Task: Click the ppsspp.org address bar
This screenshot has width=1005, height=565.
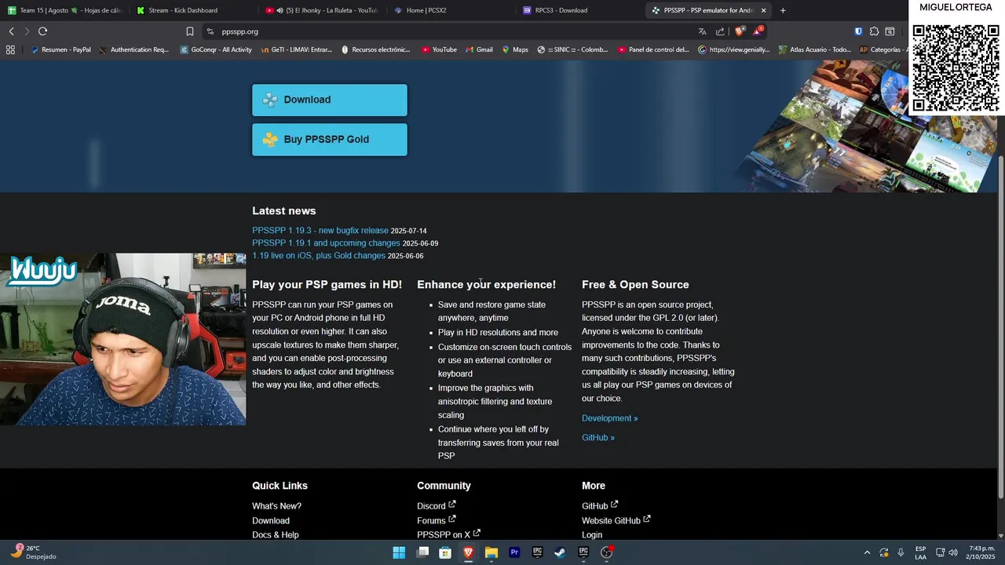Action: [448, 31]
